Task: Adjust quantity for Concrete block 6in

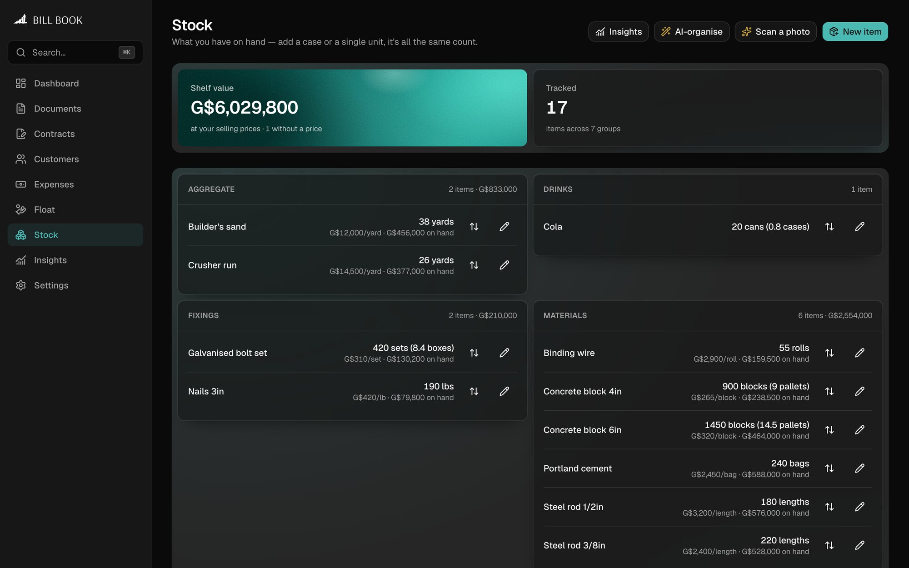Action: pyautogui.click(x=829, y=430)
